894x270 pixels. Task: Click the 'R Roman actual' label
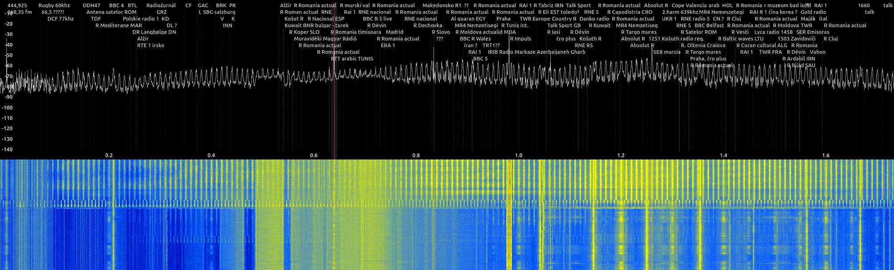pos(299,12)
